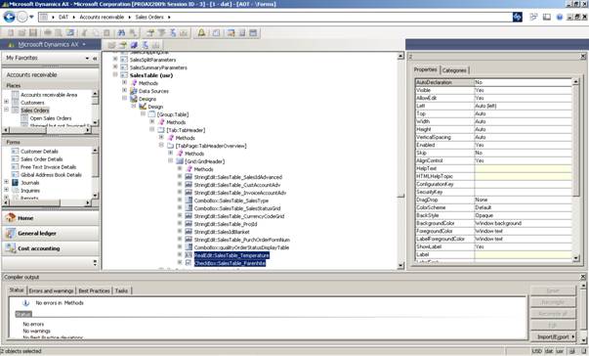
Task: Collapse the SalesTable (usr) form node
Action: (115, 74)
